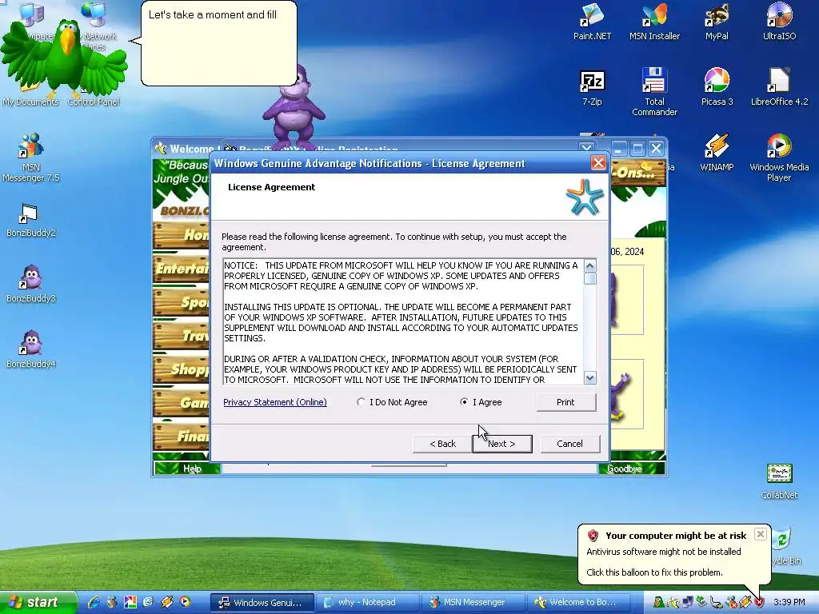This screenshot has width=819, height=614.
Task: Launch the BonziBuddy3 desktop shortcut
Action: click(x=31, y=284)
